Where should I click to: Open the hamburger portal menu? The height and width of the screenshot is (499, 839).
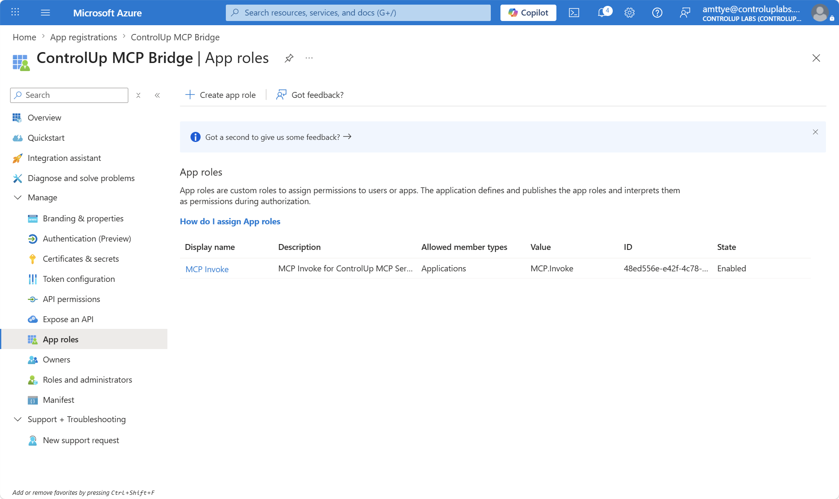point(45,13)
